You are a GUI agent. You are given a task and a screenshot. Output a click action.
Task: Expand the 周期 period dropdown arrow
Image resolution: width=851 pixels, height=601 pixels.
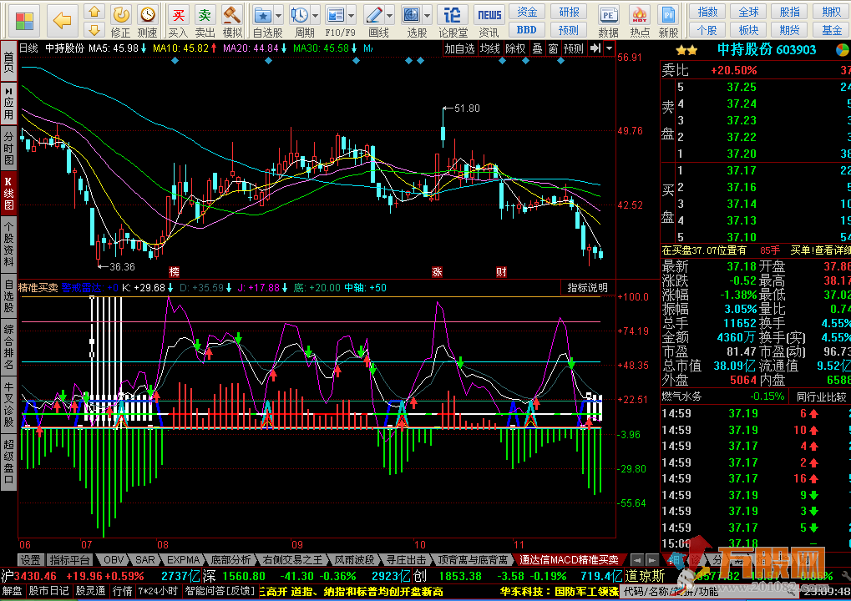click(x=316, y=15)
